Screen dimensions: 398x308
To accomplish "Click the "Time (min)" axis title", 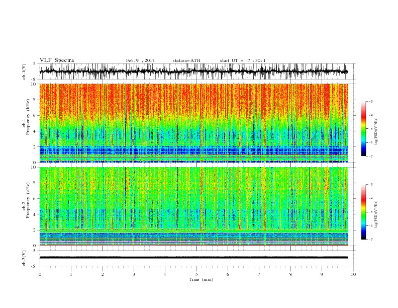I will 201,279.
